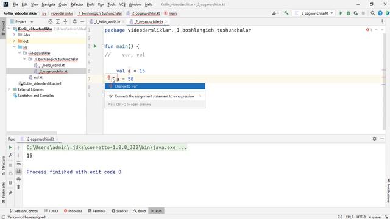Screen dimensions: 390x219
Task: Open the Services tool window
Action: (119, 211)
